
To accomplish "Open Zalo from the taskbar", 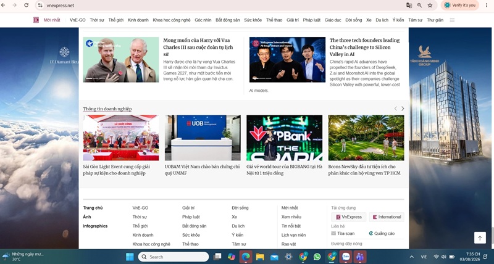I will click(x=346, y=257).
